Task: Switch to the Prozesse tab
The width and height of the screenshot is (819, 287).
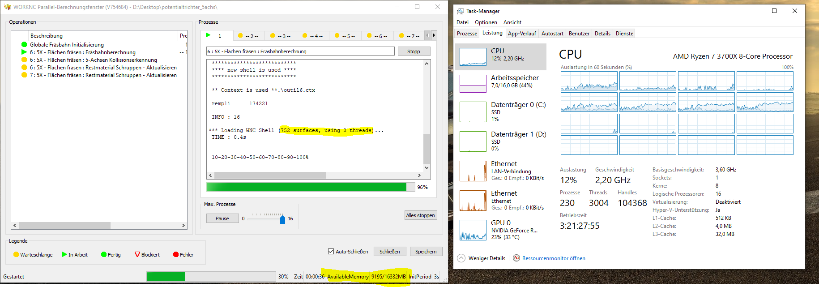Action: click(x=467, y=33)
